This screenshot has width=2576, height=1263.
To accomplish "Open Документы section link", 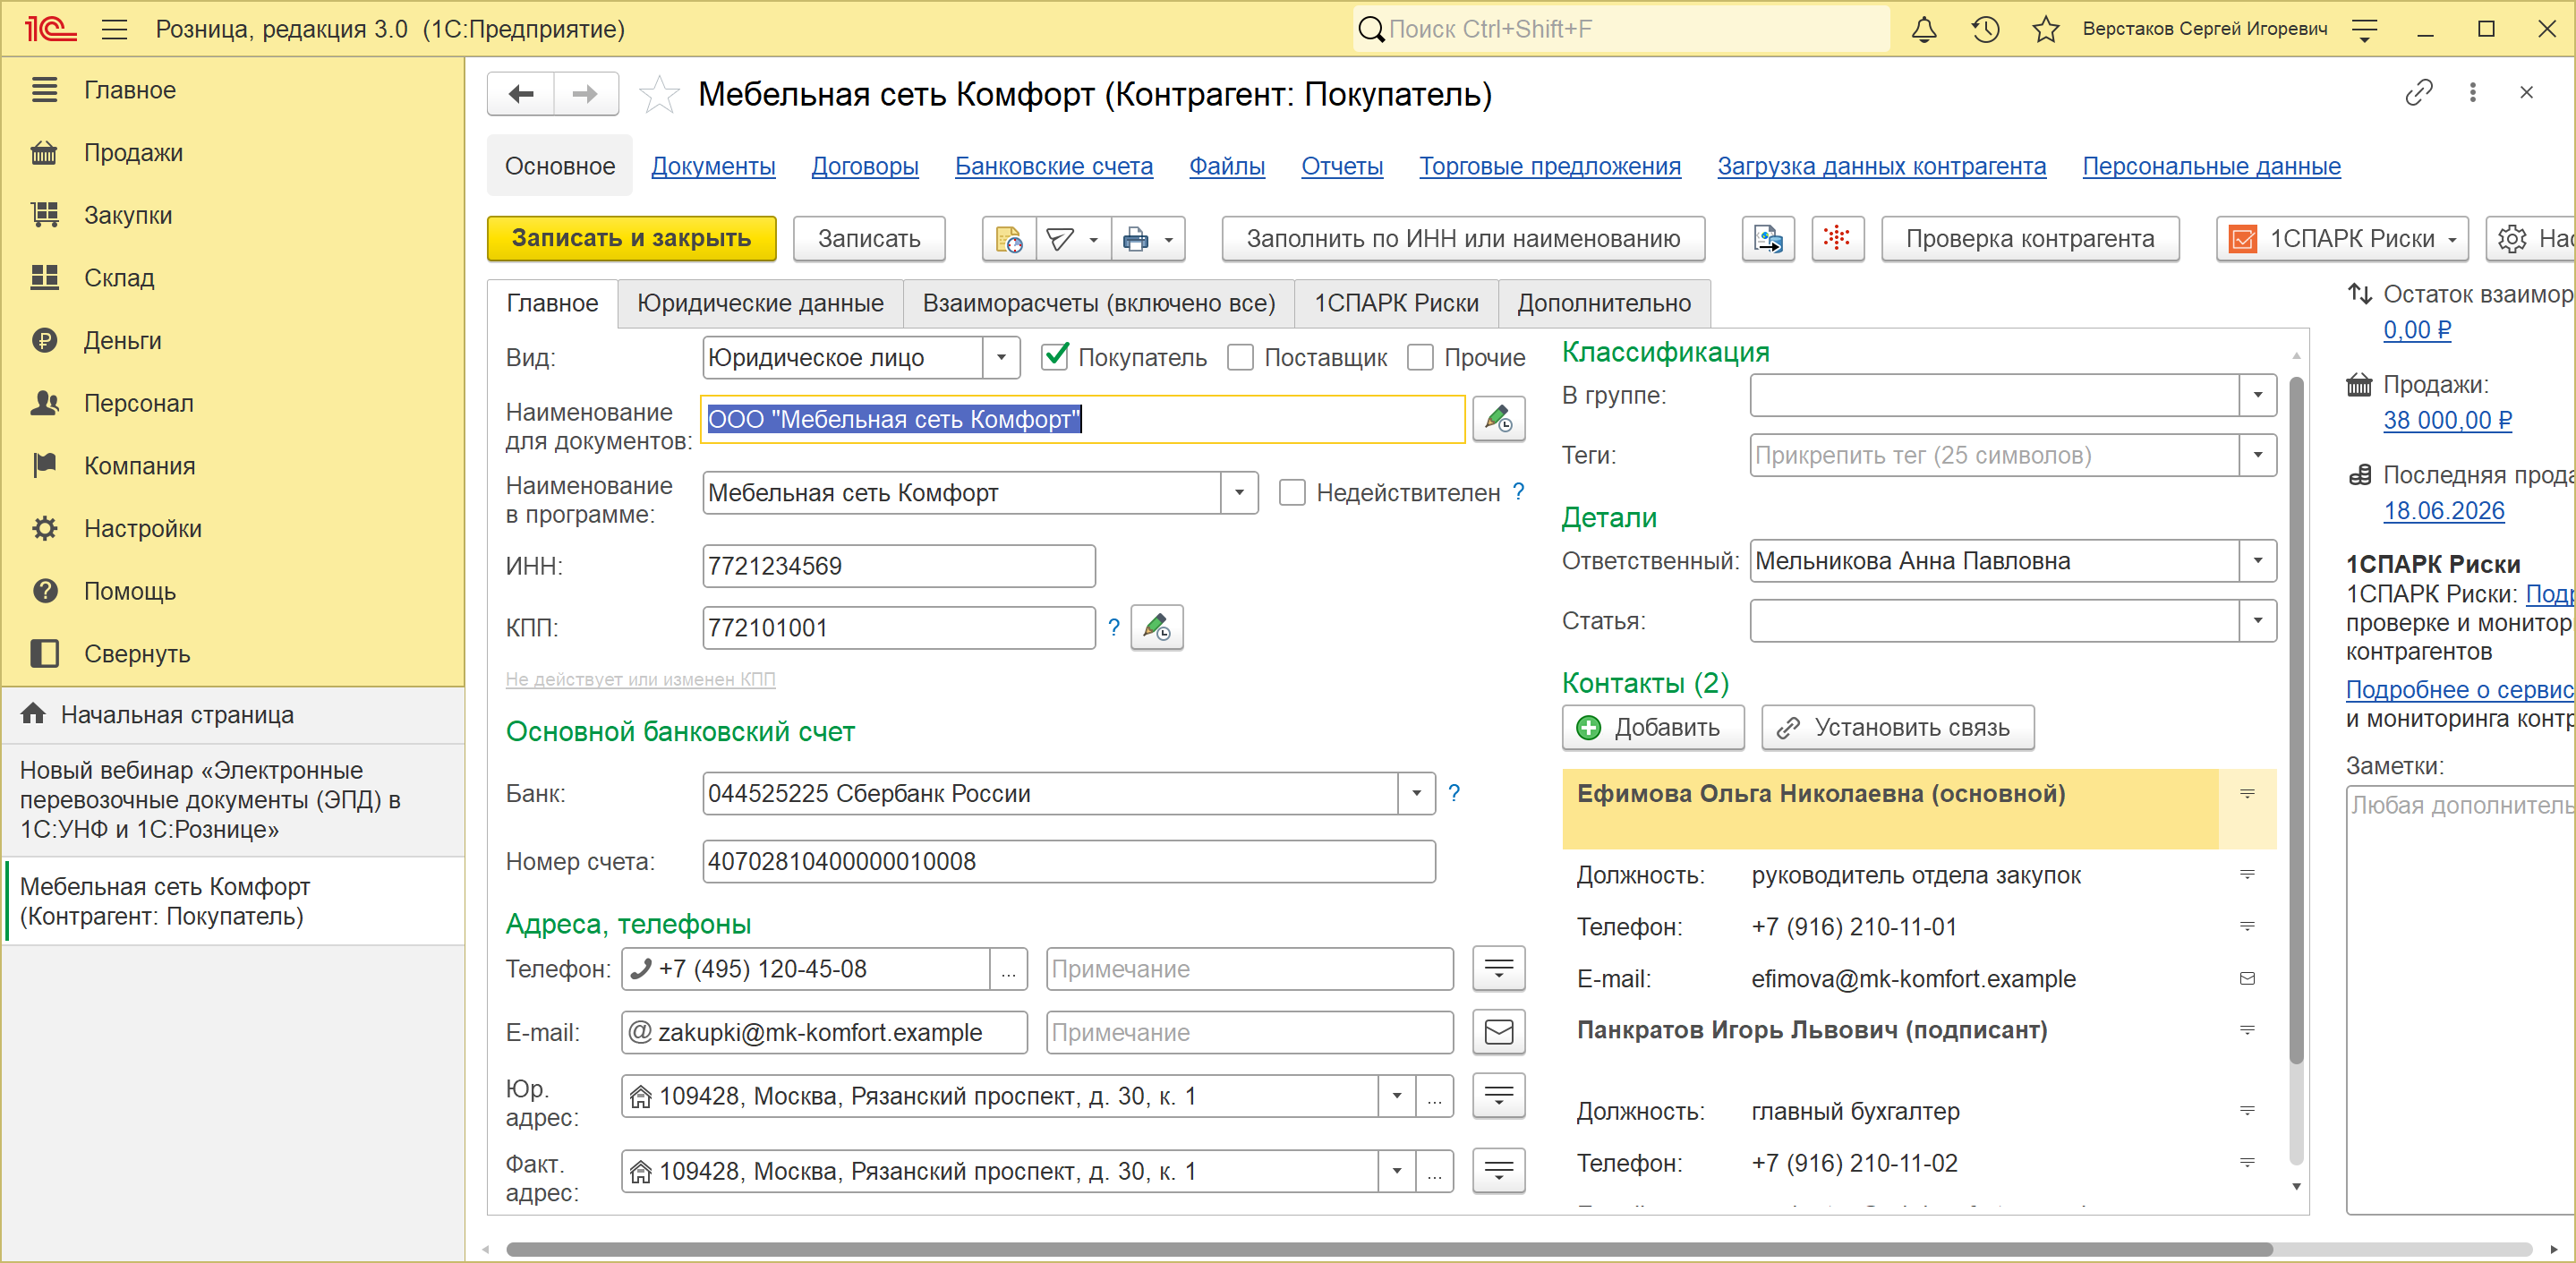I will click(x=713, y=166).
